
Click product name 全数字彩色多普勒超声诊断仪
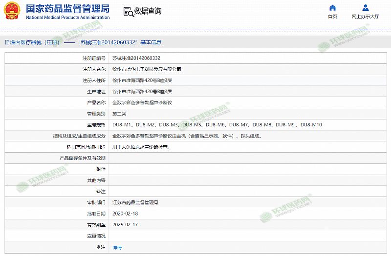[142, 102]
